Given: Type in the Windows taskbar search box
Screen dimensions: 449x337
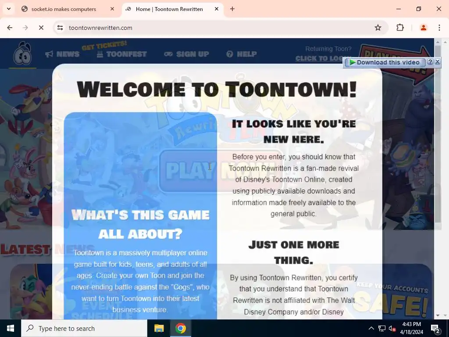Looking at the screenshot, I should pyautogui.click(x=84, y=328).
